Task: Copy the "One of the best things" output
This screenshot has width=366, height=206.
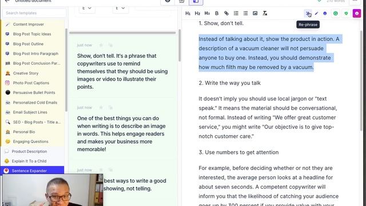Action: 110,108
